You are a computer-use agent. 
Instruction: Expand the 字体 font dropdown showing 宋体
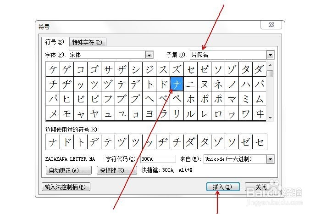(x=149, y=55)
